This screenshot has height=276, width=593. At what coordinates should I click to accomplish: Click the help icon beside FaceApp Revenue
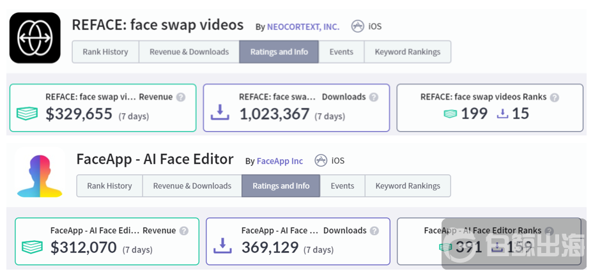coord(184,231)
